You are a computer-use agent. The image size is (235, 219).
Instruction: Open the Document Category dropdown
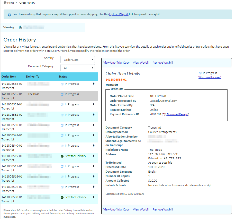coord(77,68)
